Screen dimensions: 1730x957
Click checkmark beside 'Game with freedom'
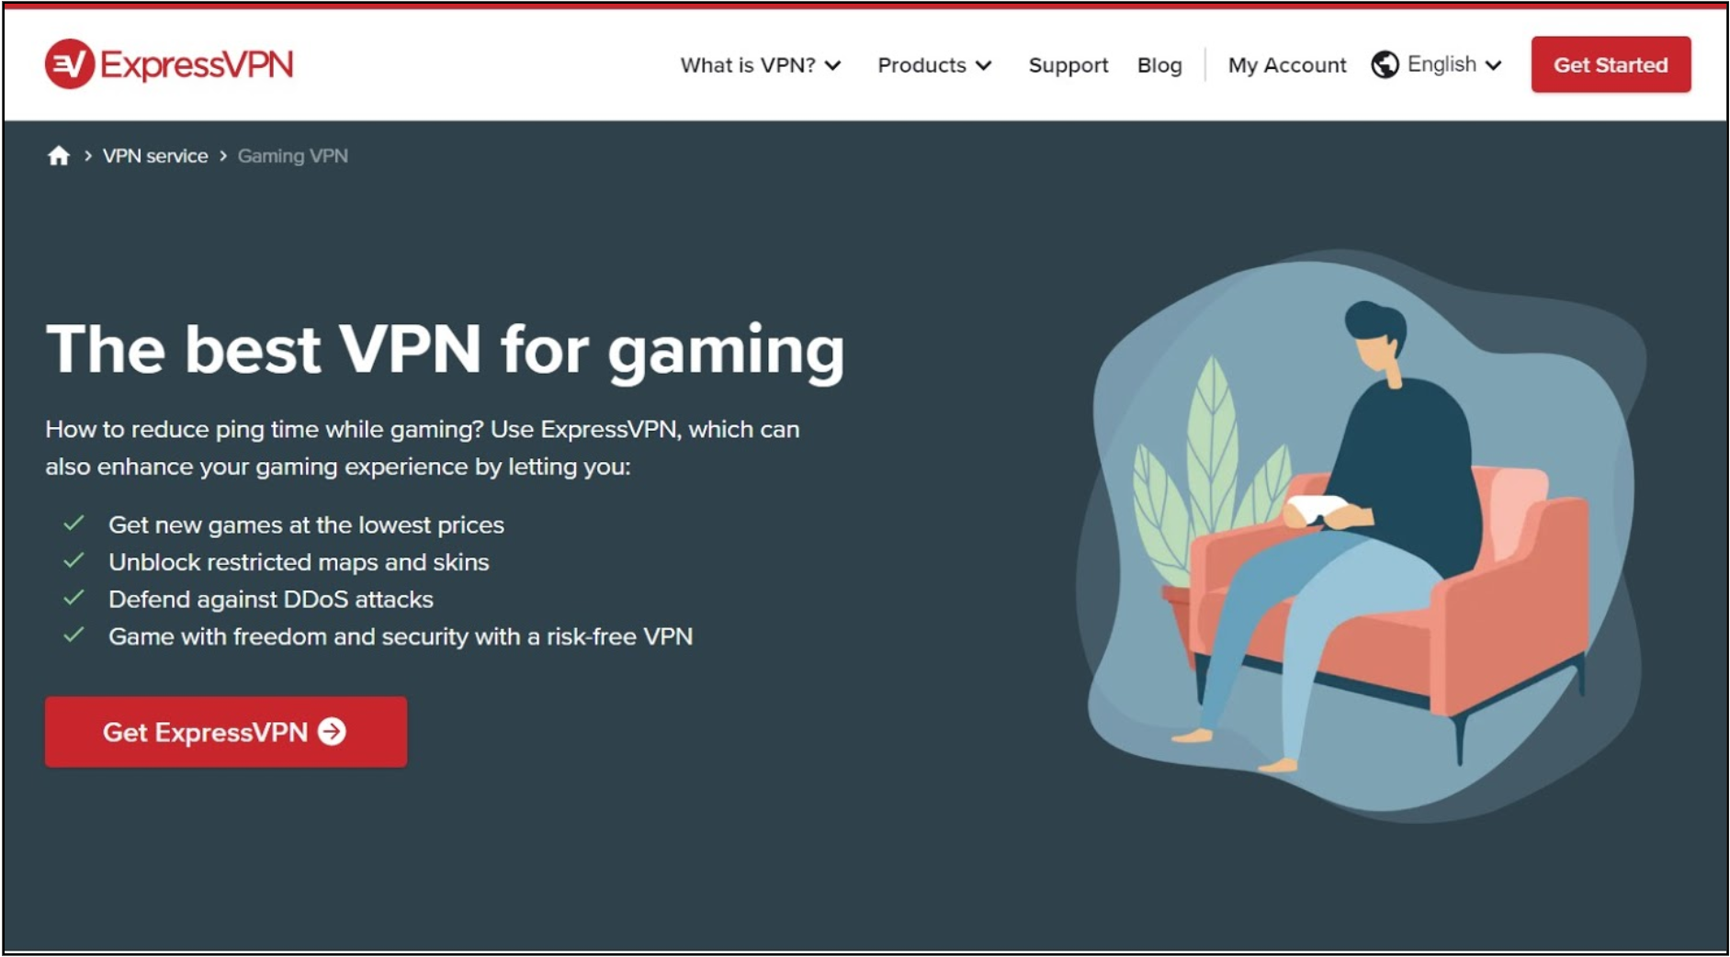pyautogui.click(x=73, y=635)
